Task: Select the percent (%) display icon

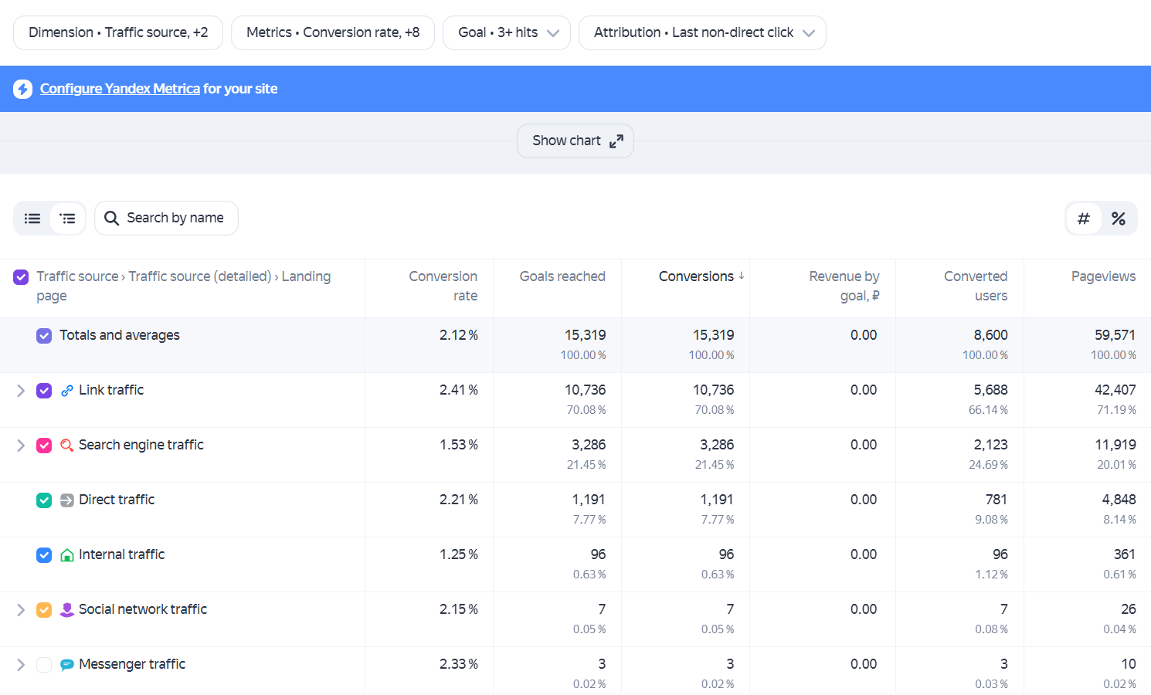Action: point(1119,219)
